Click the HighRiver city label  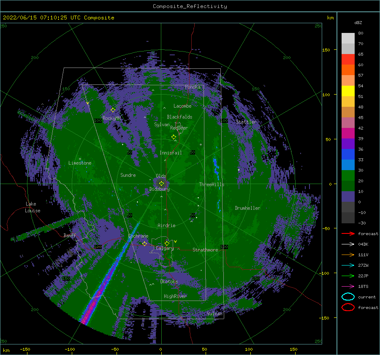pos(175,296)
